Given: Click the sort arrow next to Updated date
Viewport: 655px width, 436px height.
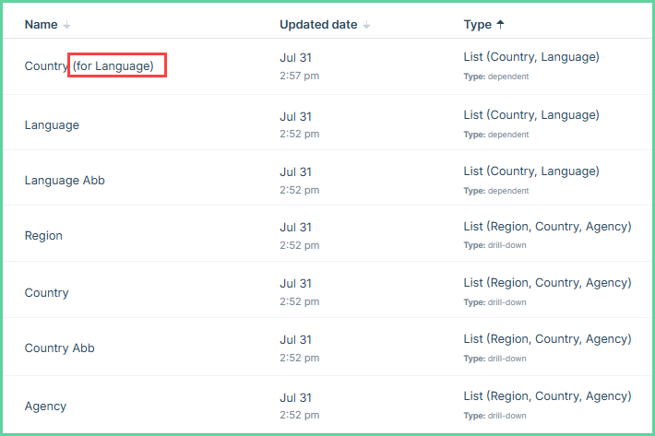Looking at the screenshot, I should pyautogui.click(x=366, y=25).
